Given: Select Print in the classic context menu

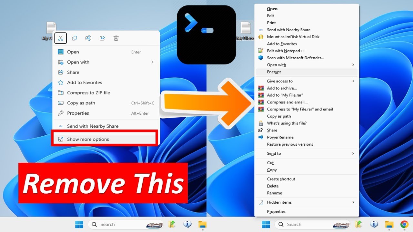Looking at the screenshot, I should click(307, 23).
